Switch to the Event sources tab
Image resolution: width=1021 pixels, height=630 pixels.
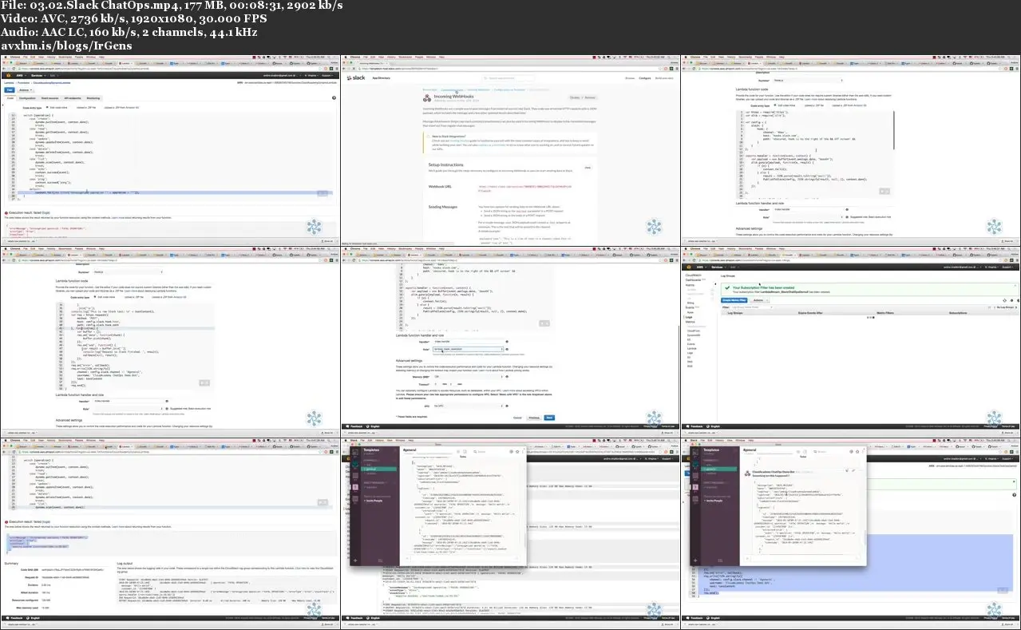[x=49, y=98]
